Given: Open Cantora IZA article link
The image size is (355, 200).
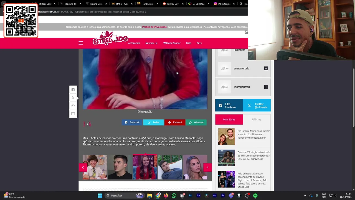Looking at the screenshot, I should click(254, 156).
